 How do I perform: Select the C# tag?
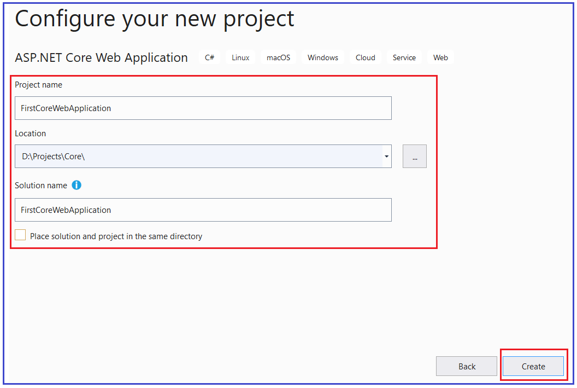pyautogui.click(x=209, y=57)
